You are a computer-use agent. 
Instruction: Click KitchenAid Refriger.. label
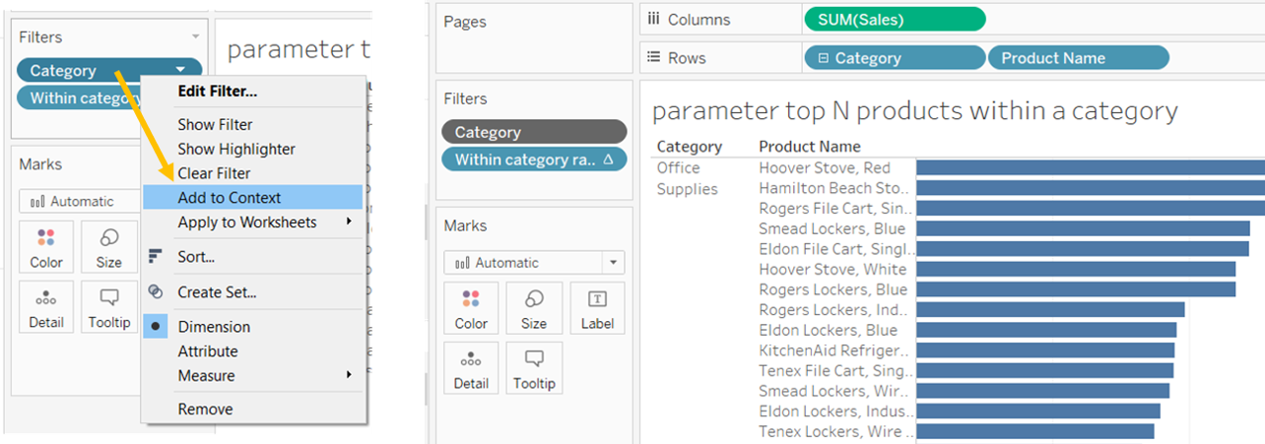point(835,350)
